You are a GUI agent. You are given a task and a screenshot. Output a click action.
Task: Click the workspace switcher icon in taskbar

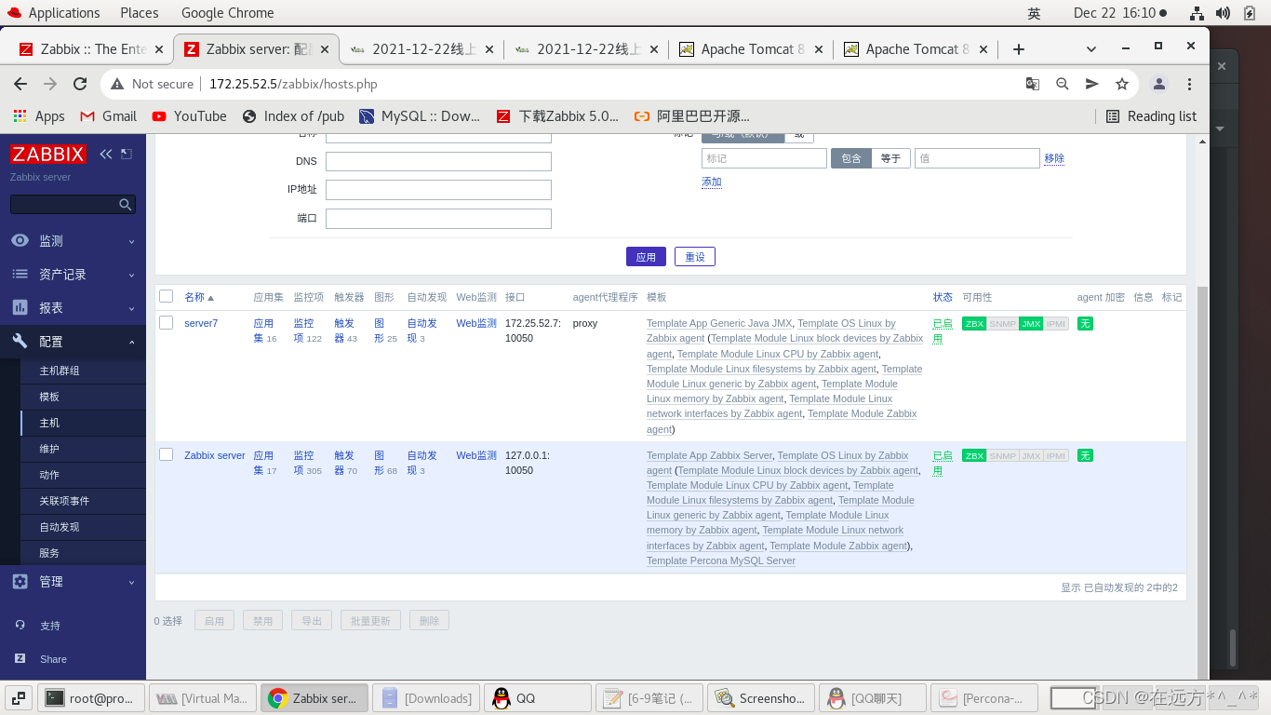19,697
